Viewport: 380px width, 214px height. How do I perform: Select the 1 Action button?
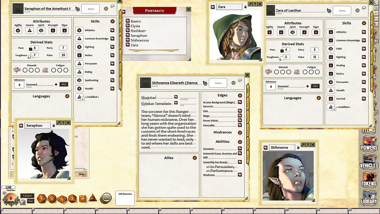tap(28, 196)
